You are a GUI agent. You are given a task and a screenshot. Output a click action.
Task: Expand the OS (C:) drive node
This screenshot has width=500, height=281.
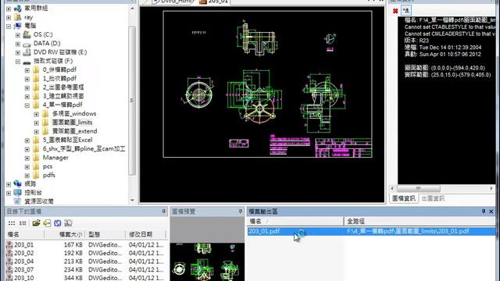coord(18,34)
